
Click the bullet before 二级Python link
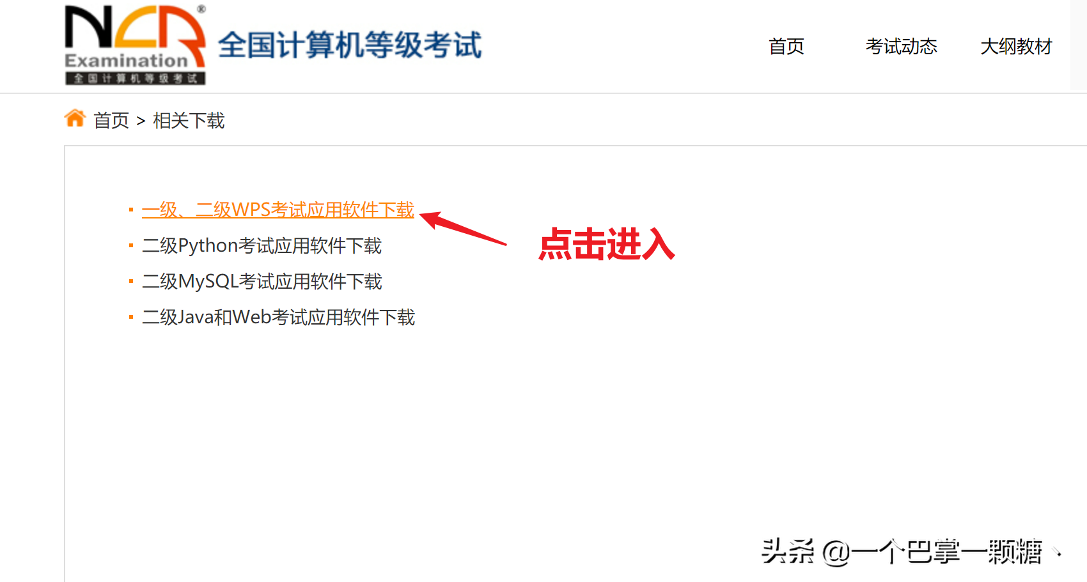[131, 245]
